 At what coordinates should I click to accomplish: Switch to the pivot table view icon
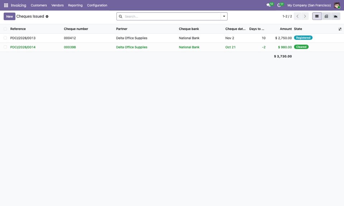(326, 16)
